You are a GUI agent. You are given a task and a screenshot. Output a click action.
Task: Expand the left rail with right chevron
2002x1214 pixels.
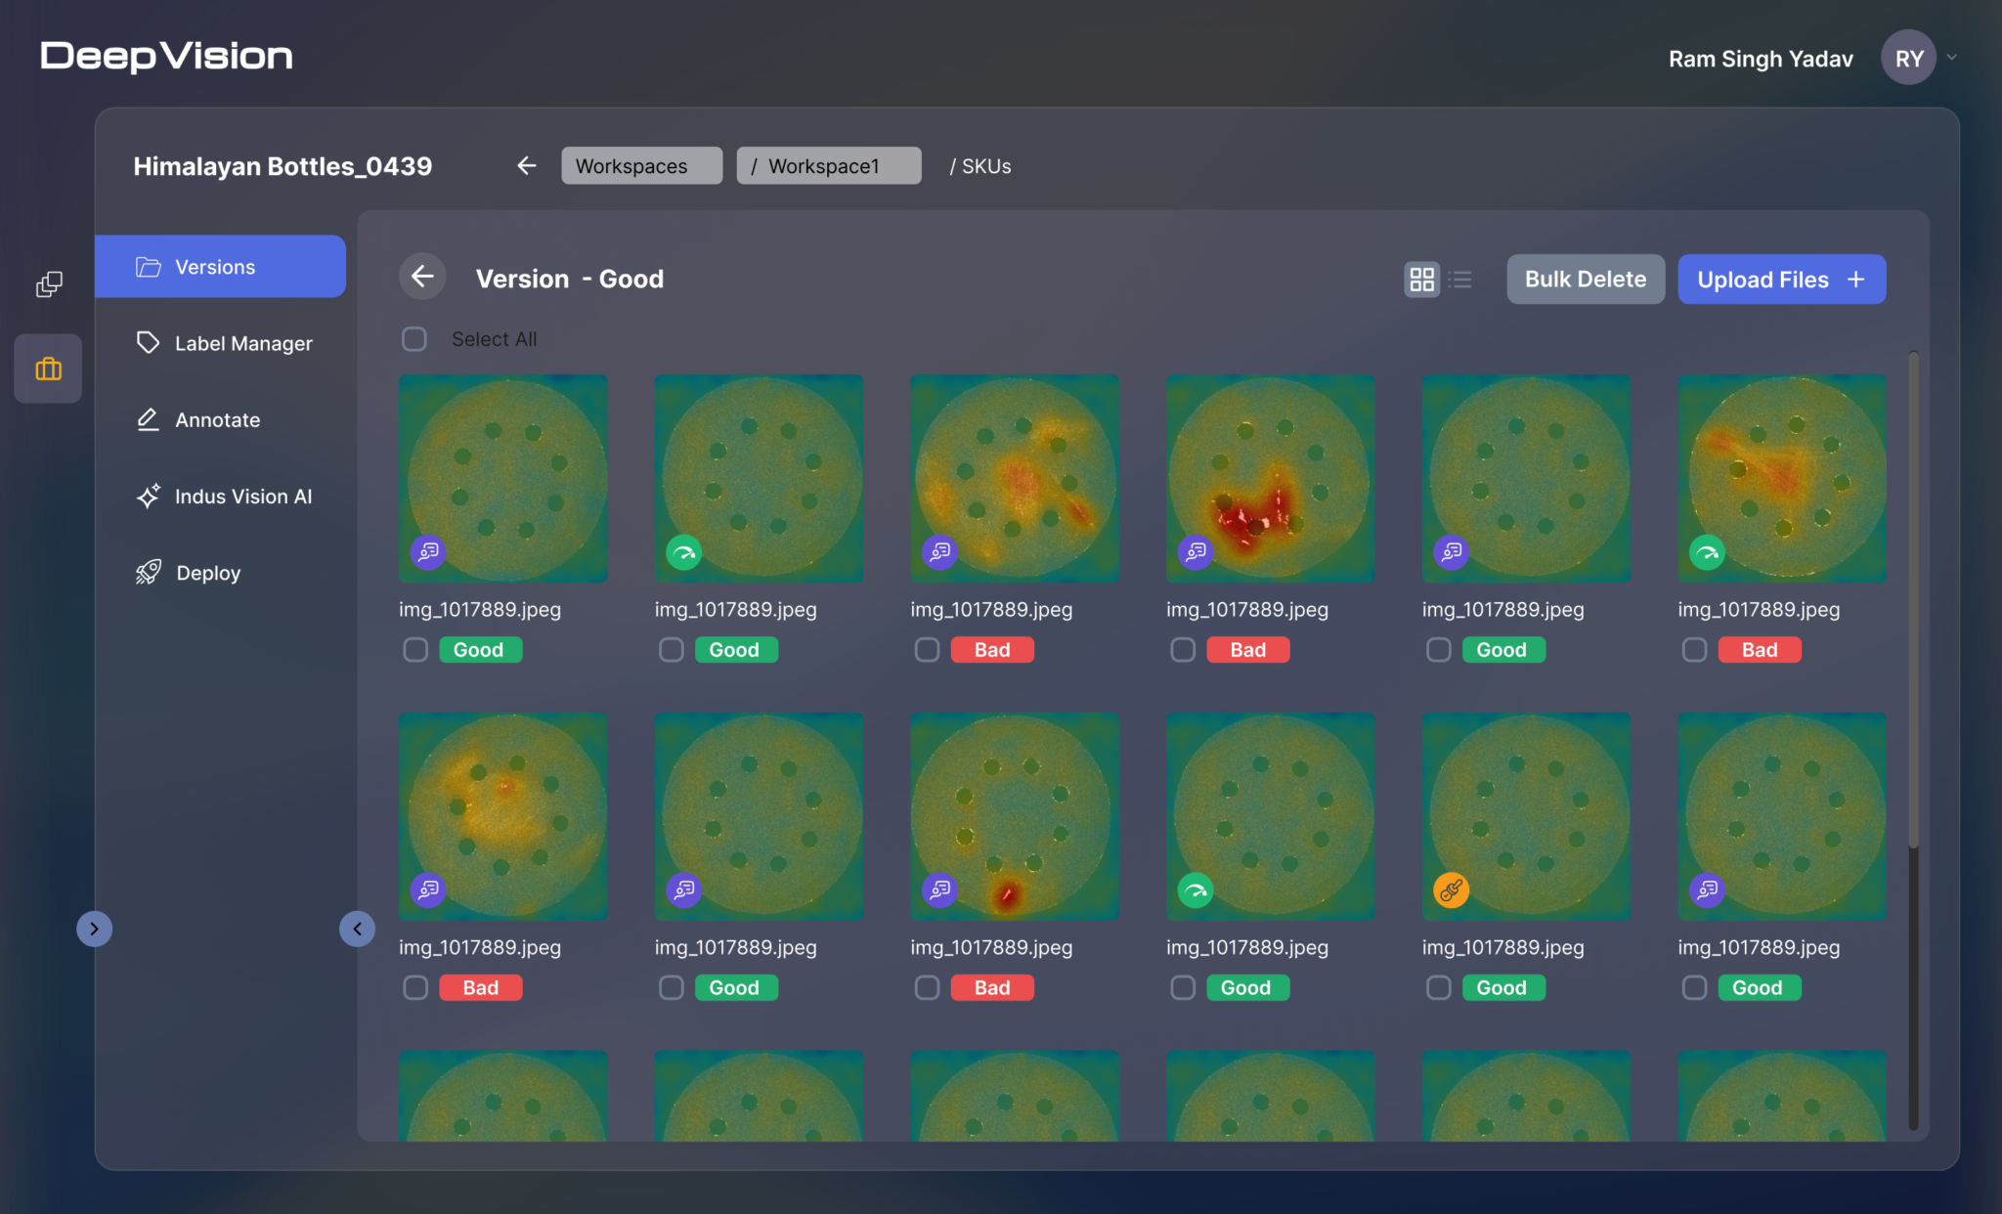(x=94, y=929)
